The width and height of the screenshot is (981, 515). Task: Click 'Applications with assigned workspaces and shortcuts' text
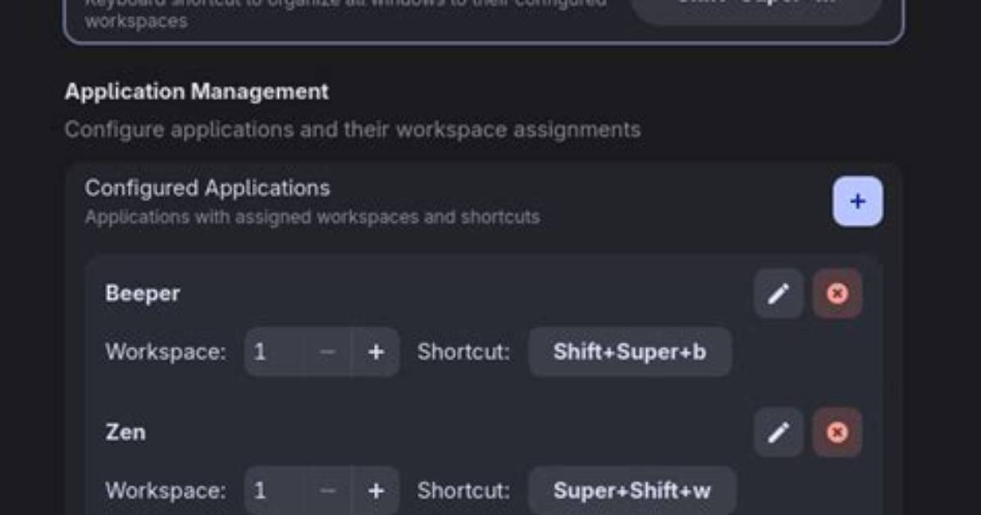(x=313, y=216)
